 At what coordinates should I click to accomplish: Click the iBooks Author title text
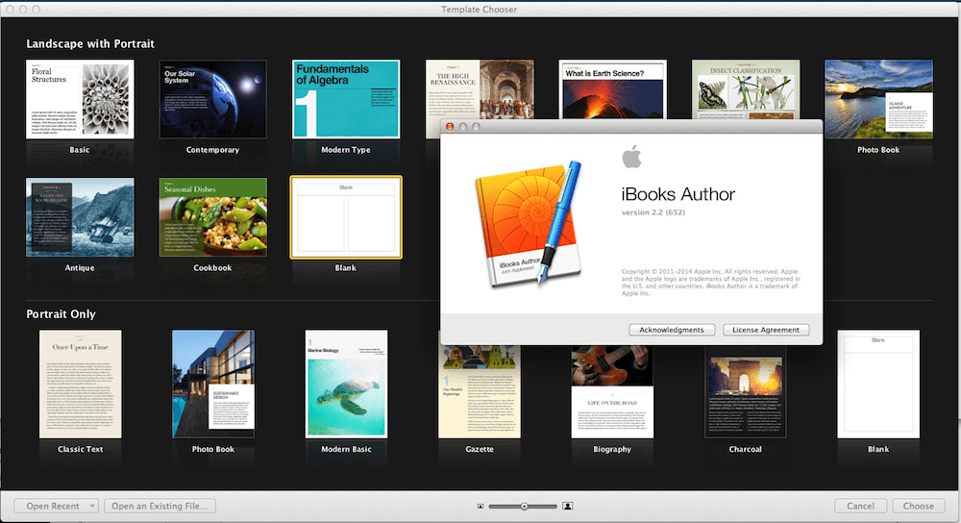(678, 194)
